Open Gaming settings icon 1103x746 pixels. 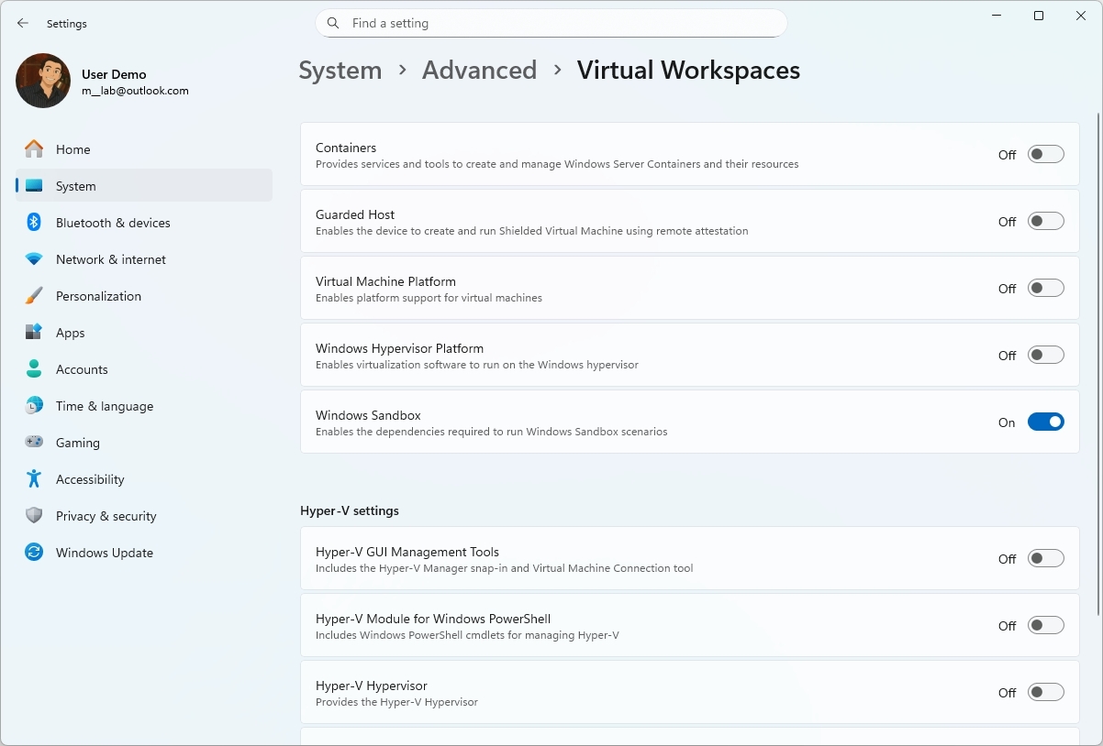point(34,443)
